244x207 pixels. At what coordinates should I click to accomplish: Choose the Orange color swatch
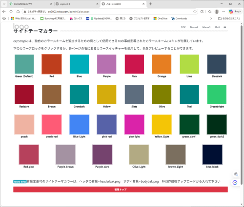(x=162, y=64)
